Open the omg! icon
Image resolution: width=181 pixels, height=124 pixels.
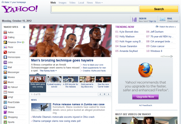tap(5, 97)
